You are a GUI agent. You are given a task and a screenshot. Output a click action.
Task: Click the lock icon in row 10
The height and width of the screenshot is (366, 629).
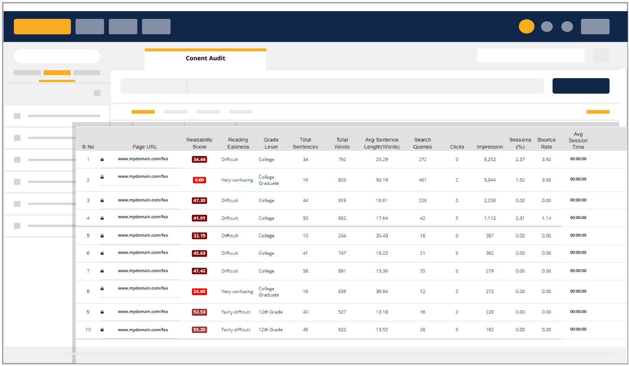coord(102,330)
